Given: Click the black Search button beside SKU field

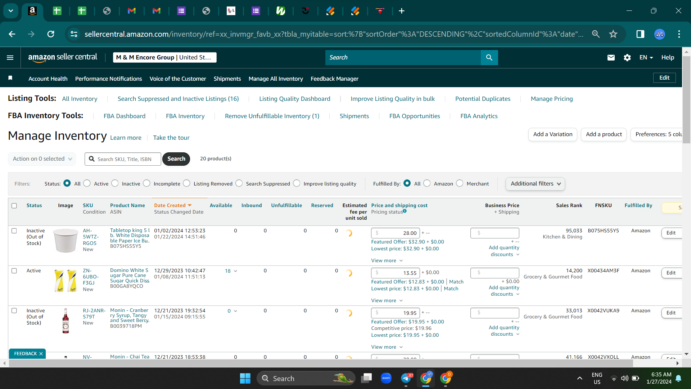Looking at the screenshot, I should (176, 159).
